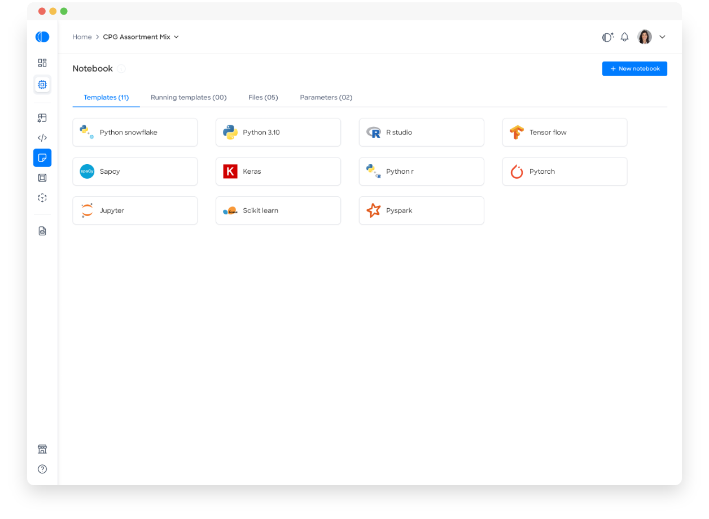Viewport: 709px width, 519px height.
Task: Open the Tensor flow template card
Action: pyautogui.click(x=564, y=133)
